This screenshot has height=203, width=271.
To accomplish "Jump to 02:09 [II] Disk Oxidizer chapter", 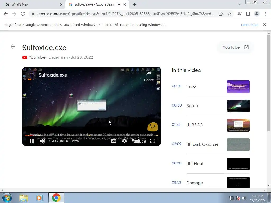I will point(211,145).
